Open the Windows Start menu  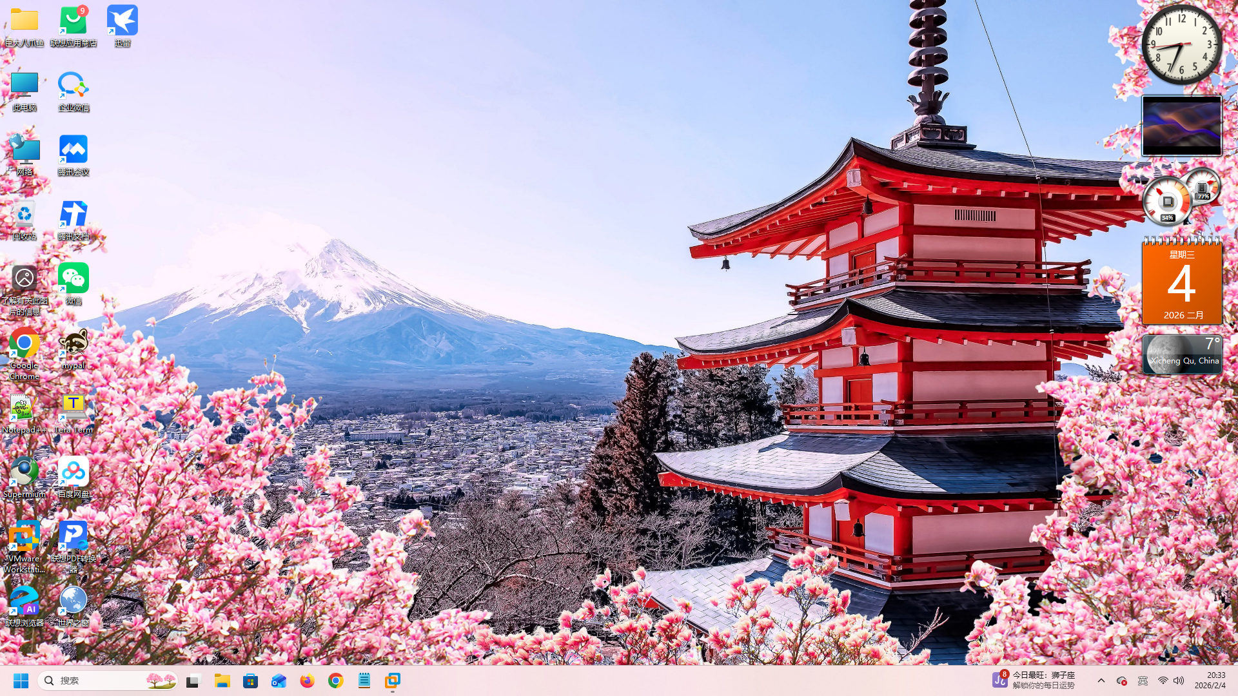pyautogui.click(x=21, y=681)
